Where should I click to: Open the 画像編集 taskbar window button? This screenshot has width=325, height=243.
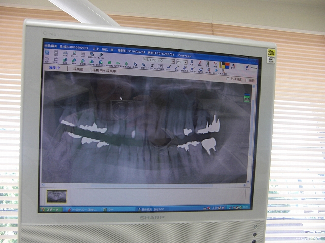coord(151,209)
